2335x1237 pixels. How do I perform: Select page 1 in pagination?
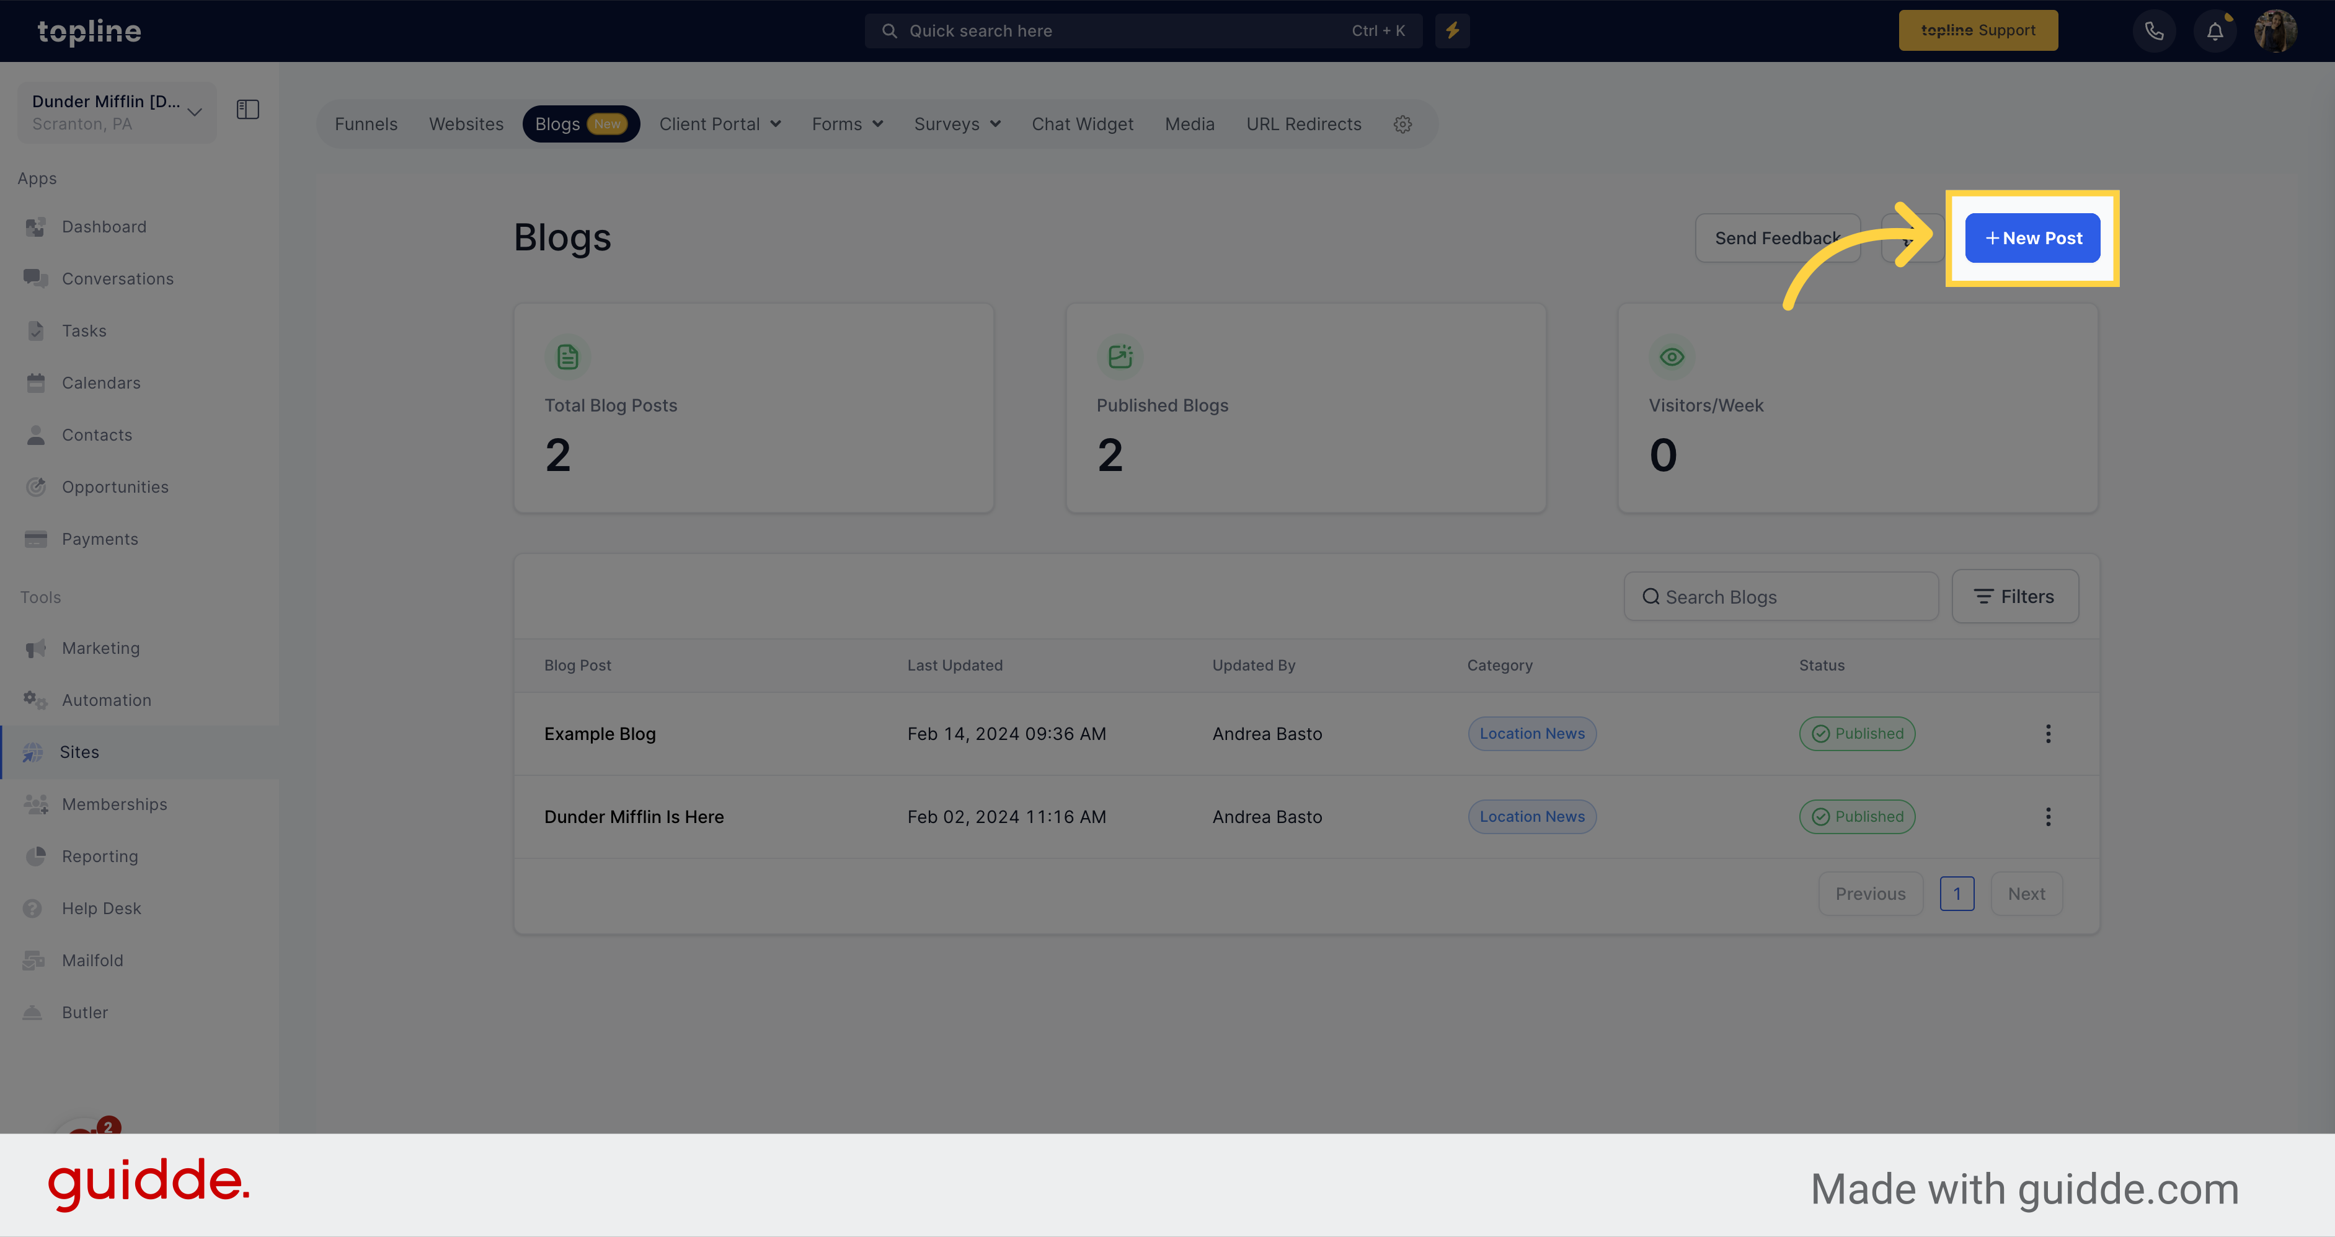1957,894
